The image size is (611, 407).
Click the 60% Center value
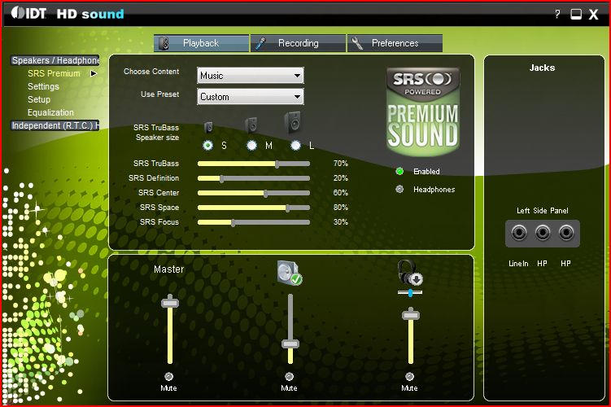pos(341,193)
